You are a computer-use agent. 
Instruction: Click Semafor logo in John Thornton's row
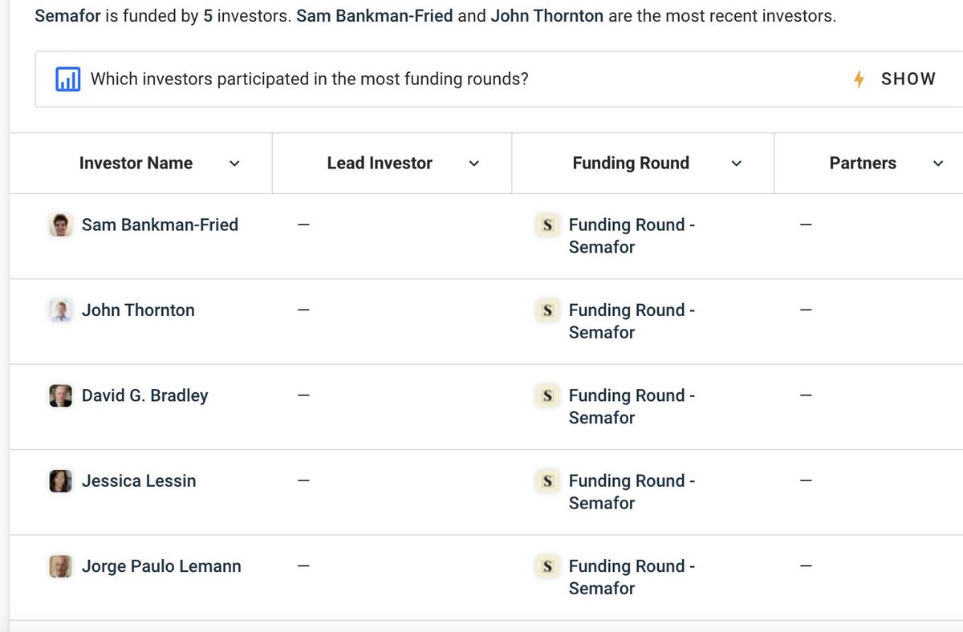click(547, 310)
